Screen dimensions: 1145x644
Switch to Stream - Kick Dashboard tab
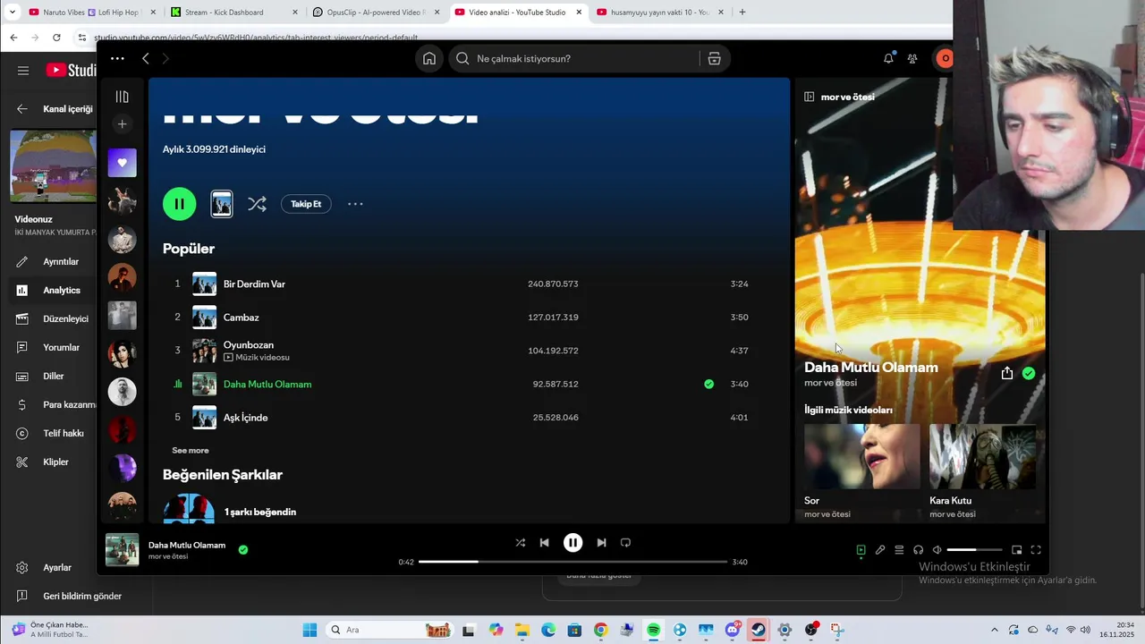click(233, 13)
